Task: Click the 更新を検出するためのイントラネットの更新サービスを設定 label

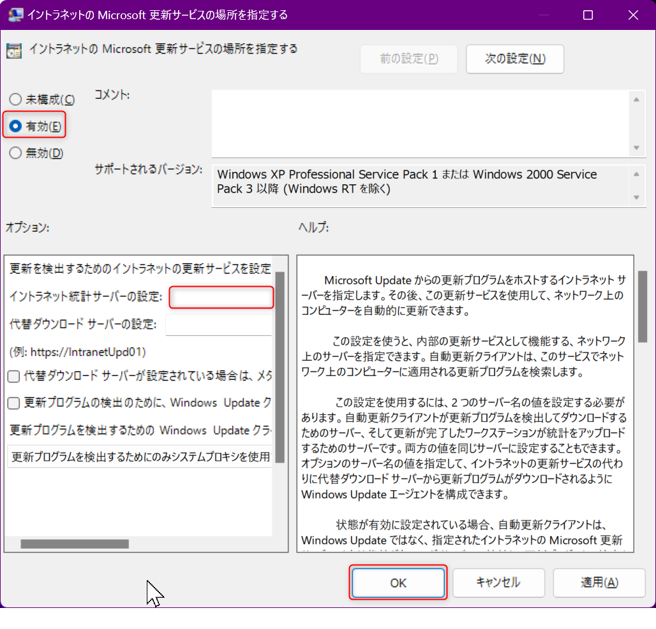Action: pyautogui.click(x=140, y=268)
